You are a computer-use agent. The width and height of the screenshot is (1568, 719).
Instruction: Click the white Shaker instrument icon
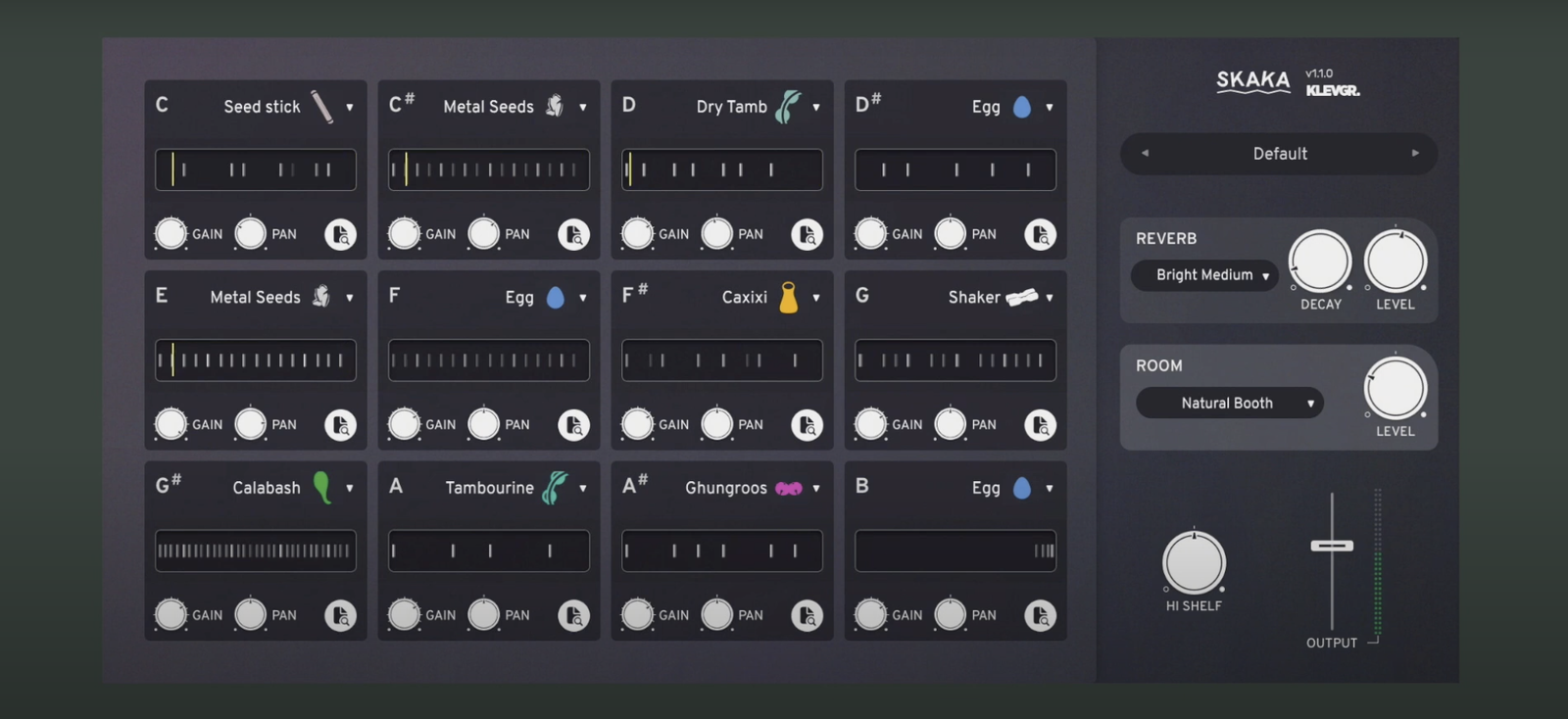1021,297
